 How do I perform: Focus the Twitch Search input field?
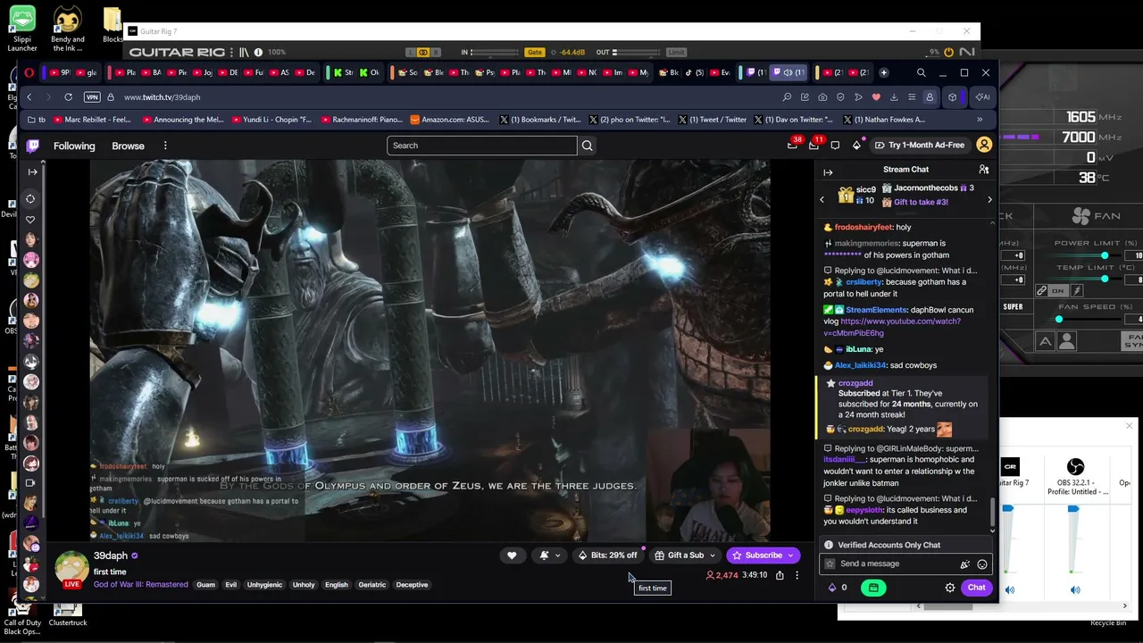click(x=482, y=146)
